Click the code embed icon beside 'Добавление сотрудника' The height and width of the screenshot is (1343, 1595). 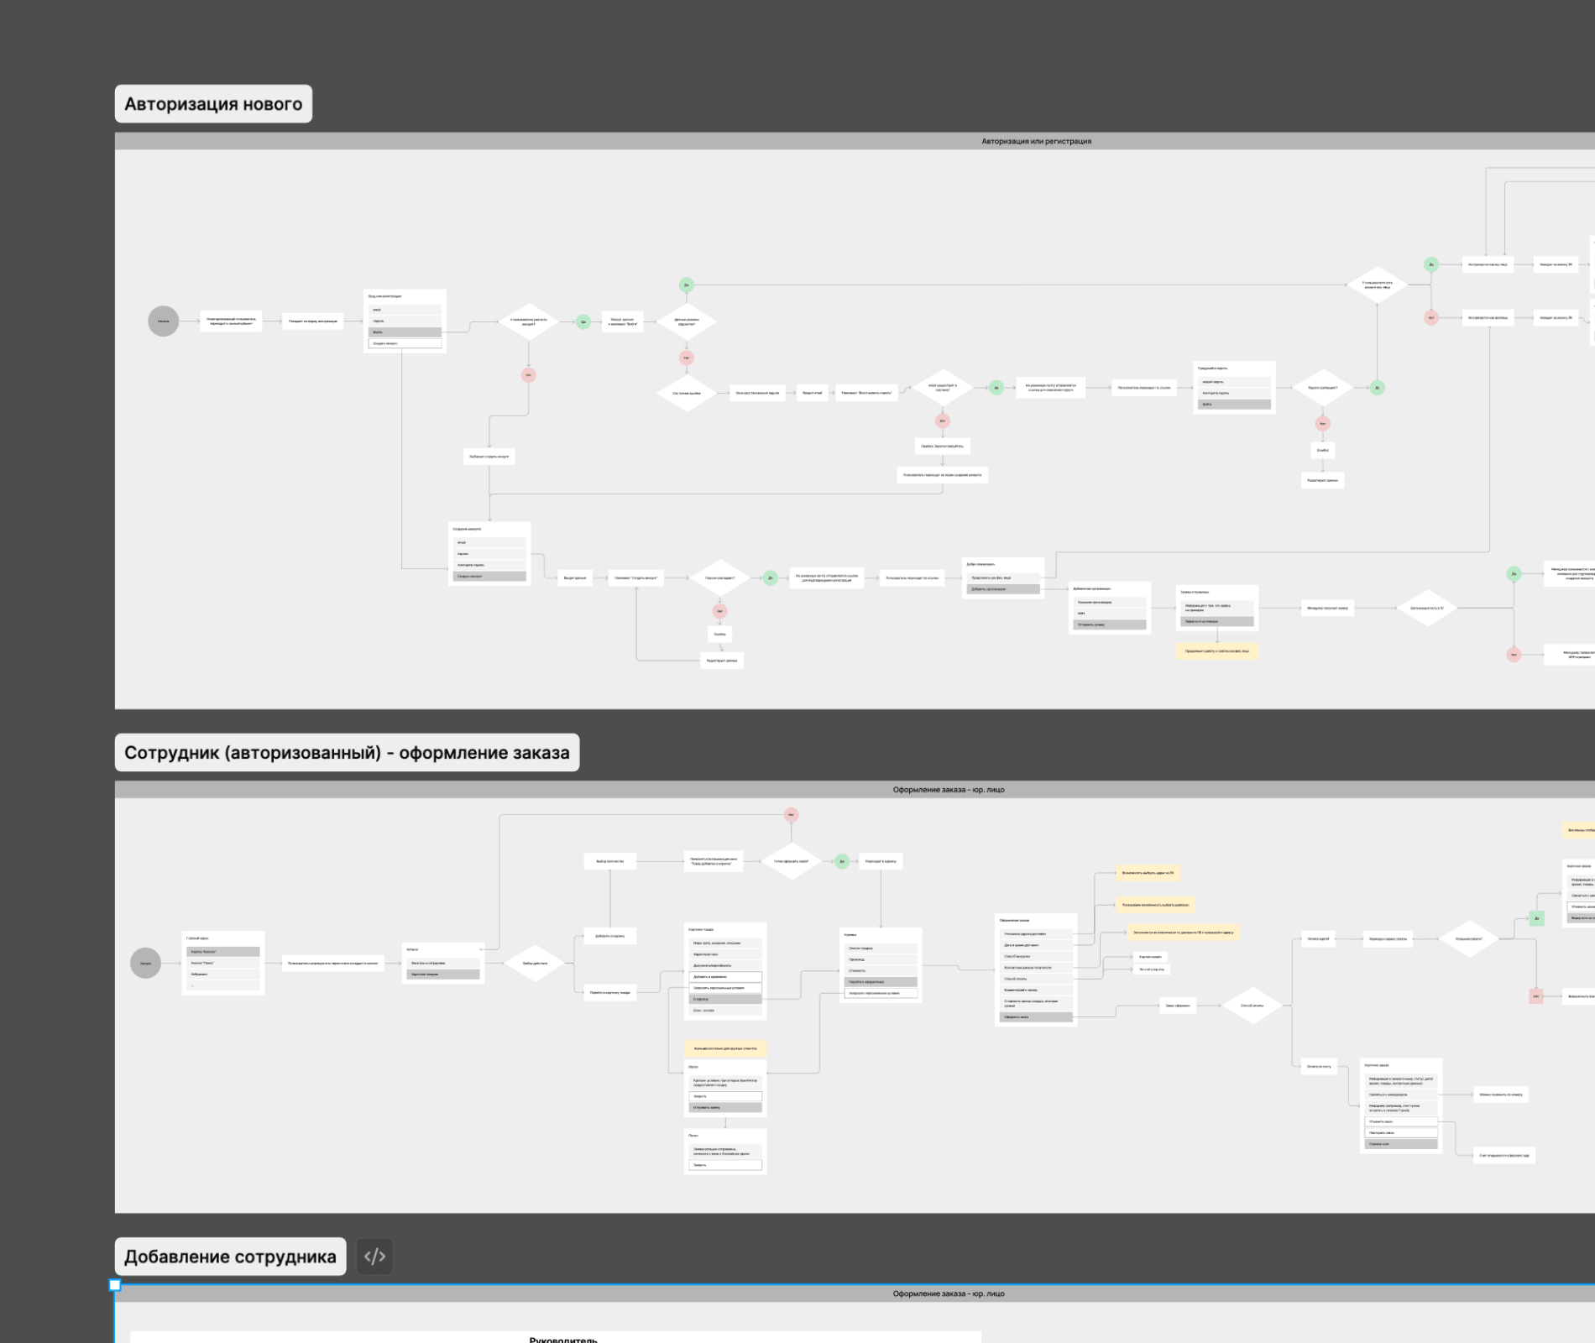(374, 1257)
